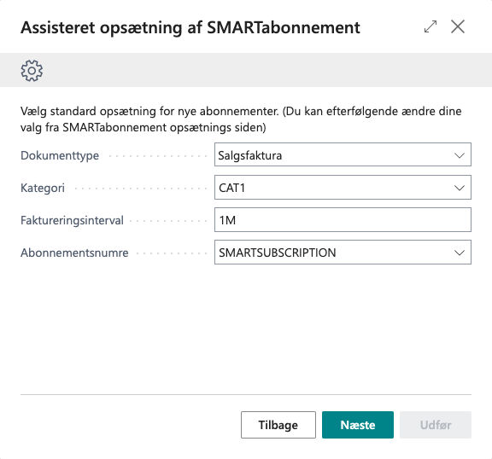Screen dimensions: 492x459
Task: Click the empty grey banner beside the gear
Action: pyautogui.click(x=266, y=70)
